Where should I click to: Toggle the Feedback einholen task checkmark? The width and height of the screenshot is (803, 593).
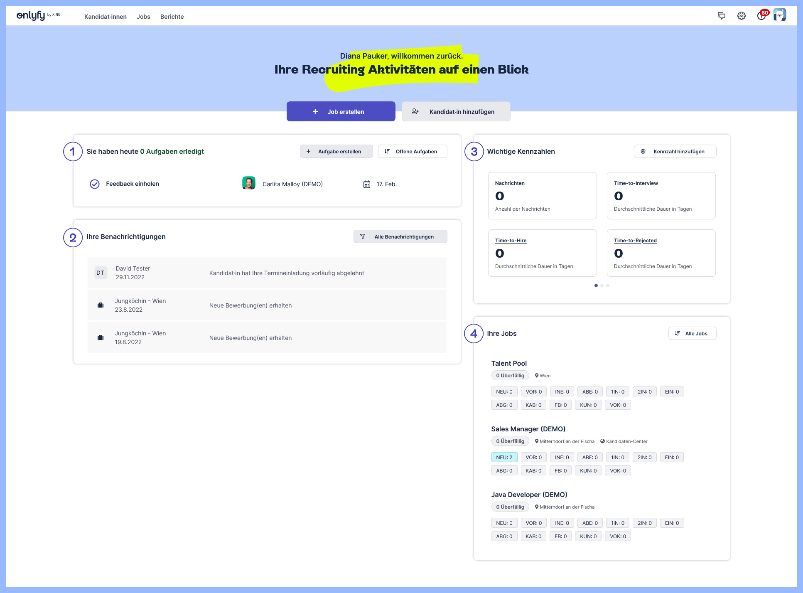95,184
